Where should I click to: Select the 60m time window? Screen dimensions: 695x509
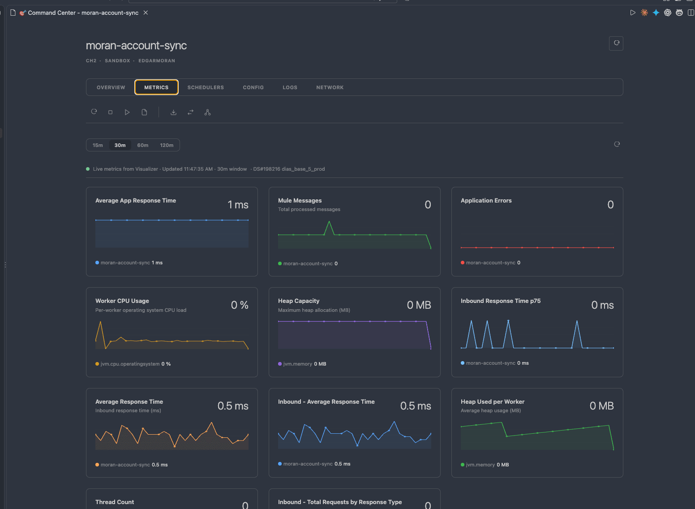[x=143, y=145]
